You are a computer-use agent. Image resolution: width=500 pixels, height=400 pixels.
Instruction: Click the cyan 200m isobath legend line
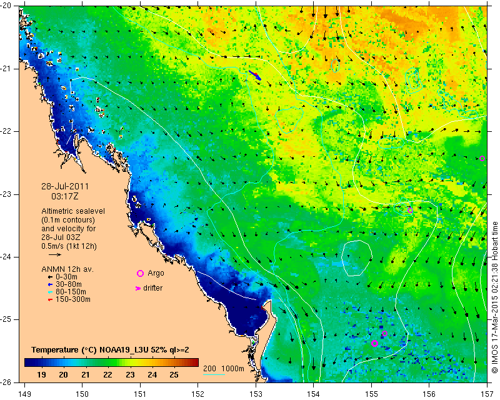click(x=214, y=374)
